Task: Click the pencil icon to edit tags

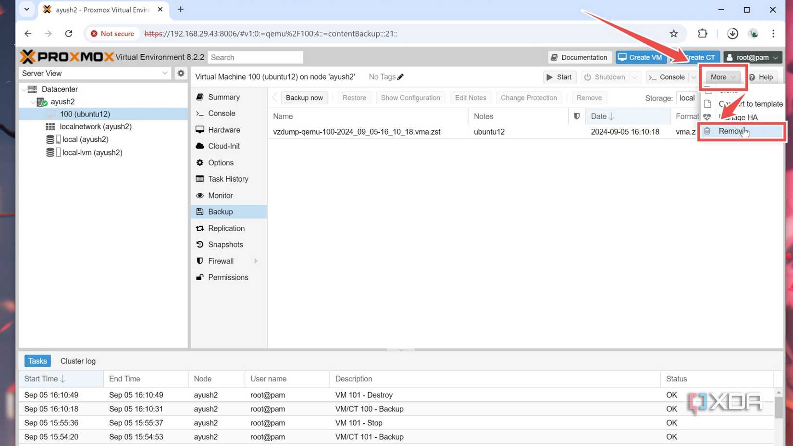Action: point(400,77)
